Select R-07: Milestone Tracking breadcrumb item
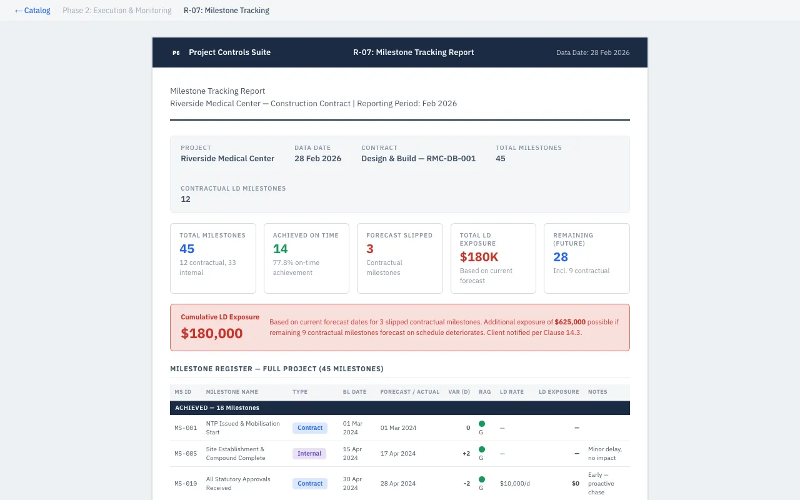Screen dimensions: 800x500 click(x=226, y=11)
